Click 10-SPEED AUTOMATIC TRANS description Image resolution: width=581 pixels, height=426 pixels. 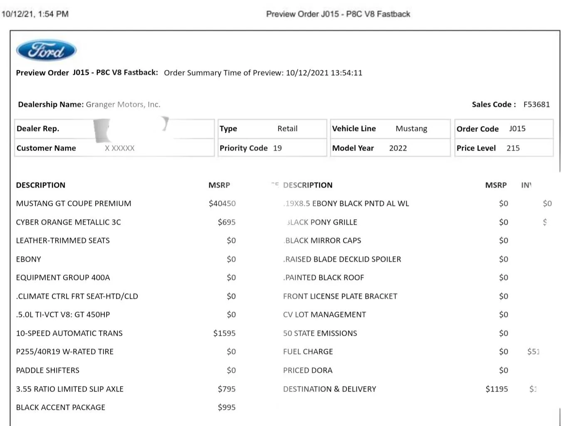pos(69,333)
